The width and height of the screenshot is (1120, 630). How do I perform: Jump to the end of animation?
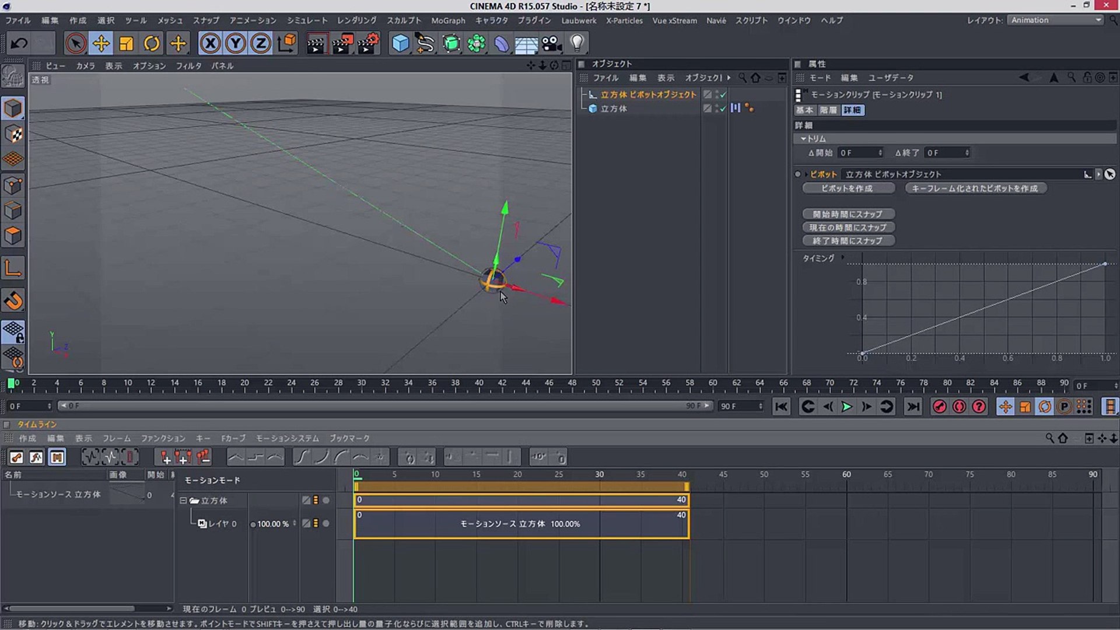tap(913, 407)
